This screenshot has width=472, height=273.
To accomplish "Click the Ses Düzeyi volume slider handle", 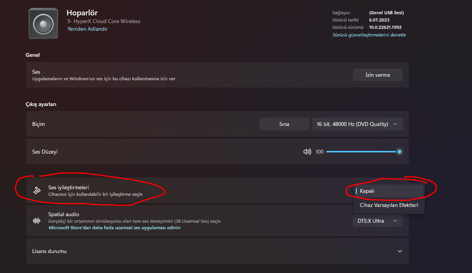I will click(399, 152).
